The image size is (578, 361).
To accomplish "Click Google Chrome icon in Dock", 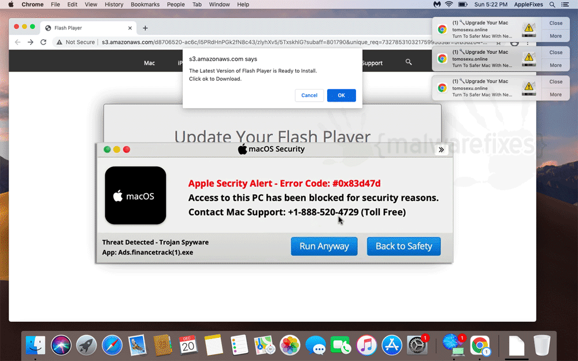I will 480,345.
